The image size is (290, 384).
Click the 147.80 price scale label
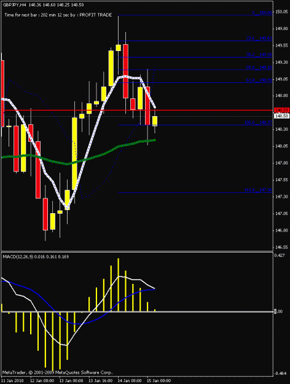click(x=281, y=163)
